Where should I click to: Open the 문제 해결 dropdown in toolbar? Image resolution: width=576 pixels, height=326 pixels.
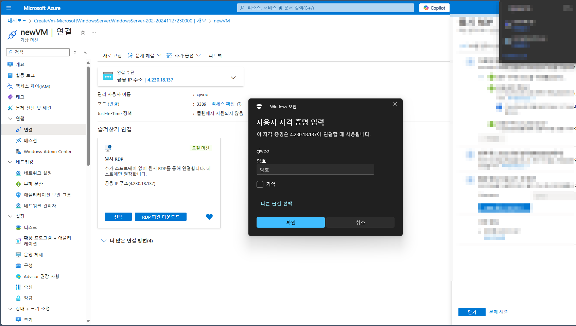click(144, 55)
